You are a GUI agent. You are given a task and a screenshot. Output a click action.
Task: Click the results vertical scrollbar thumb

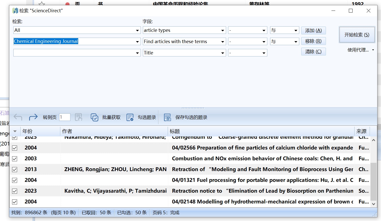tap(373, 182)
